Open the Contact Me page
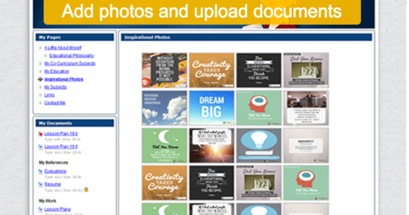 pyautogui.click(x=55, y=103)
